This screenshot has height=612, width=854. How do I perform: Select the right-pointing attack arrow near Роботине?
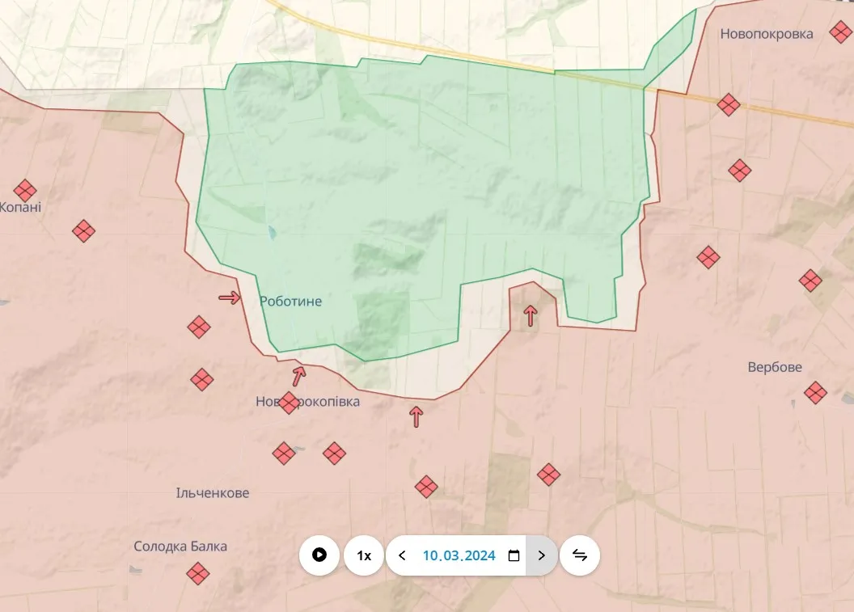coord(230,298)
